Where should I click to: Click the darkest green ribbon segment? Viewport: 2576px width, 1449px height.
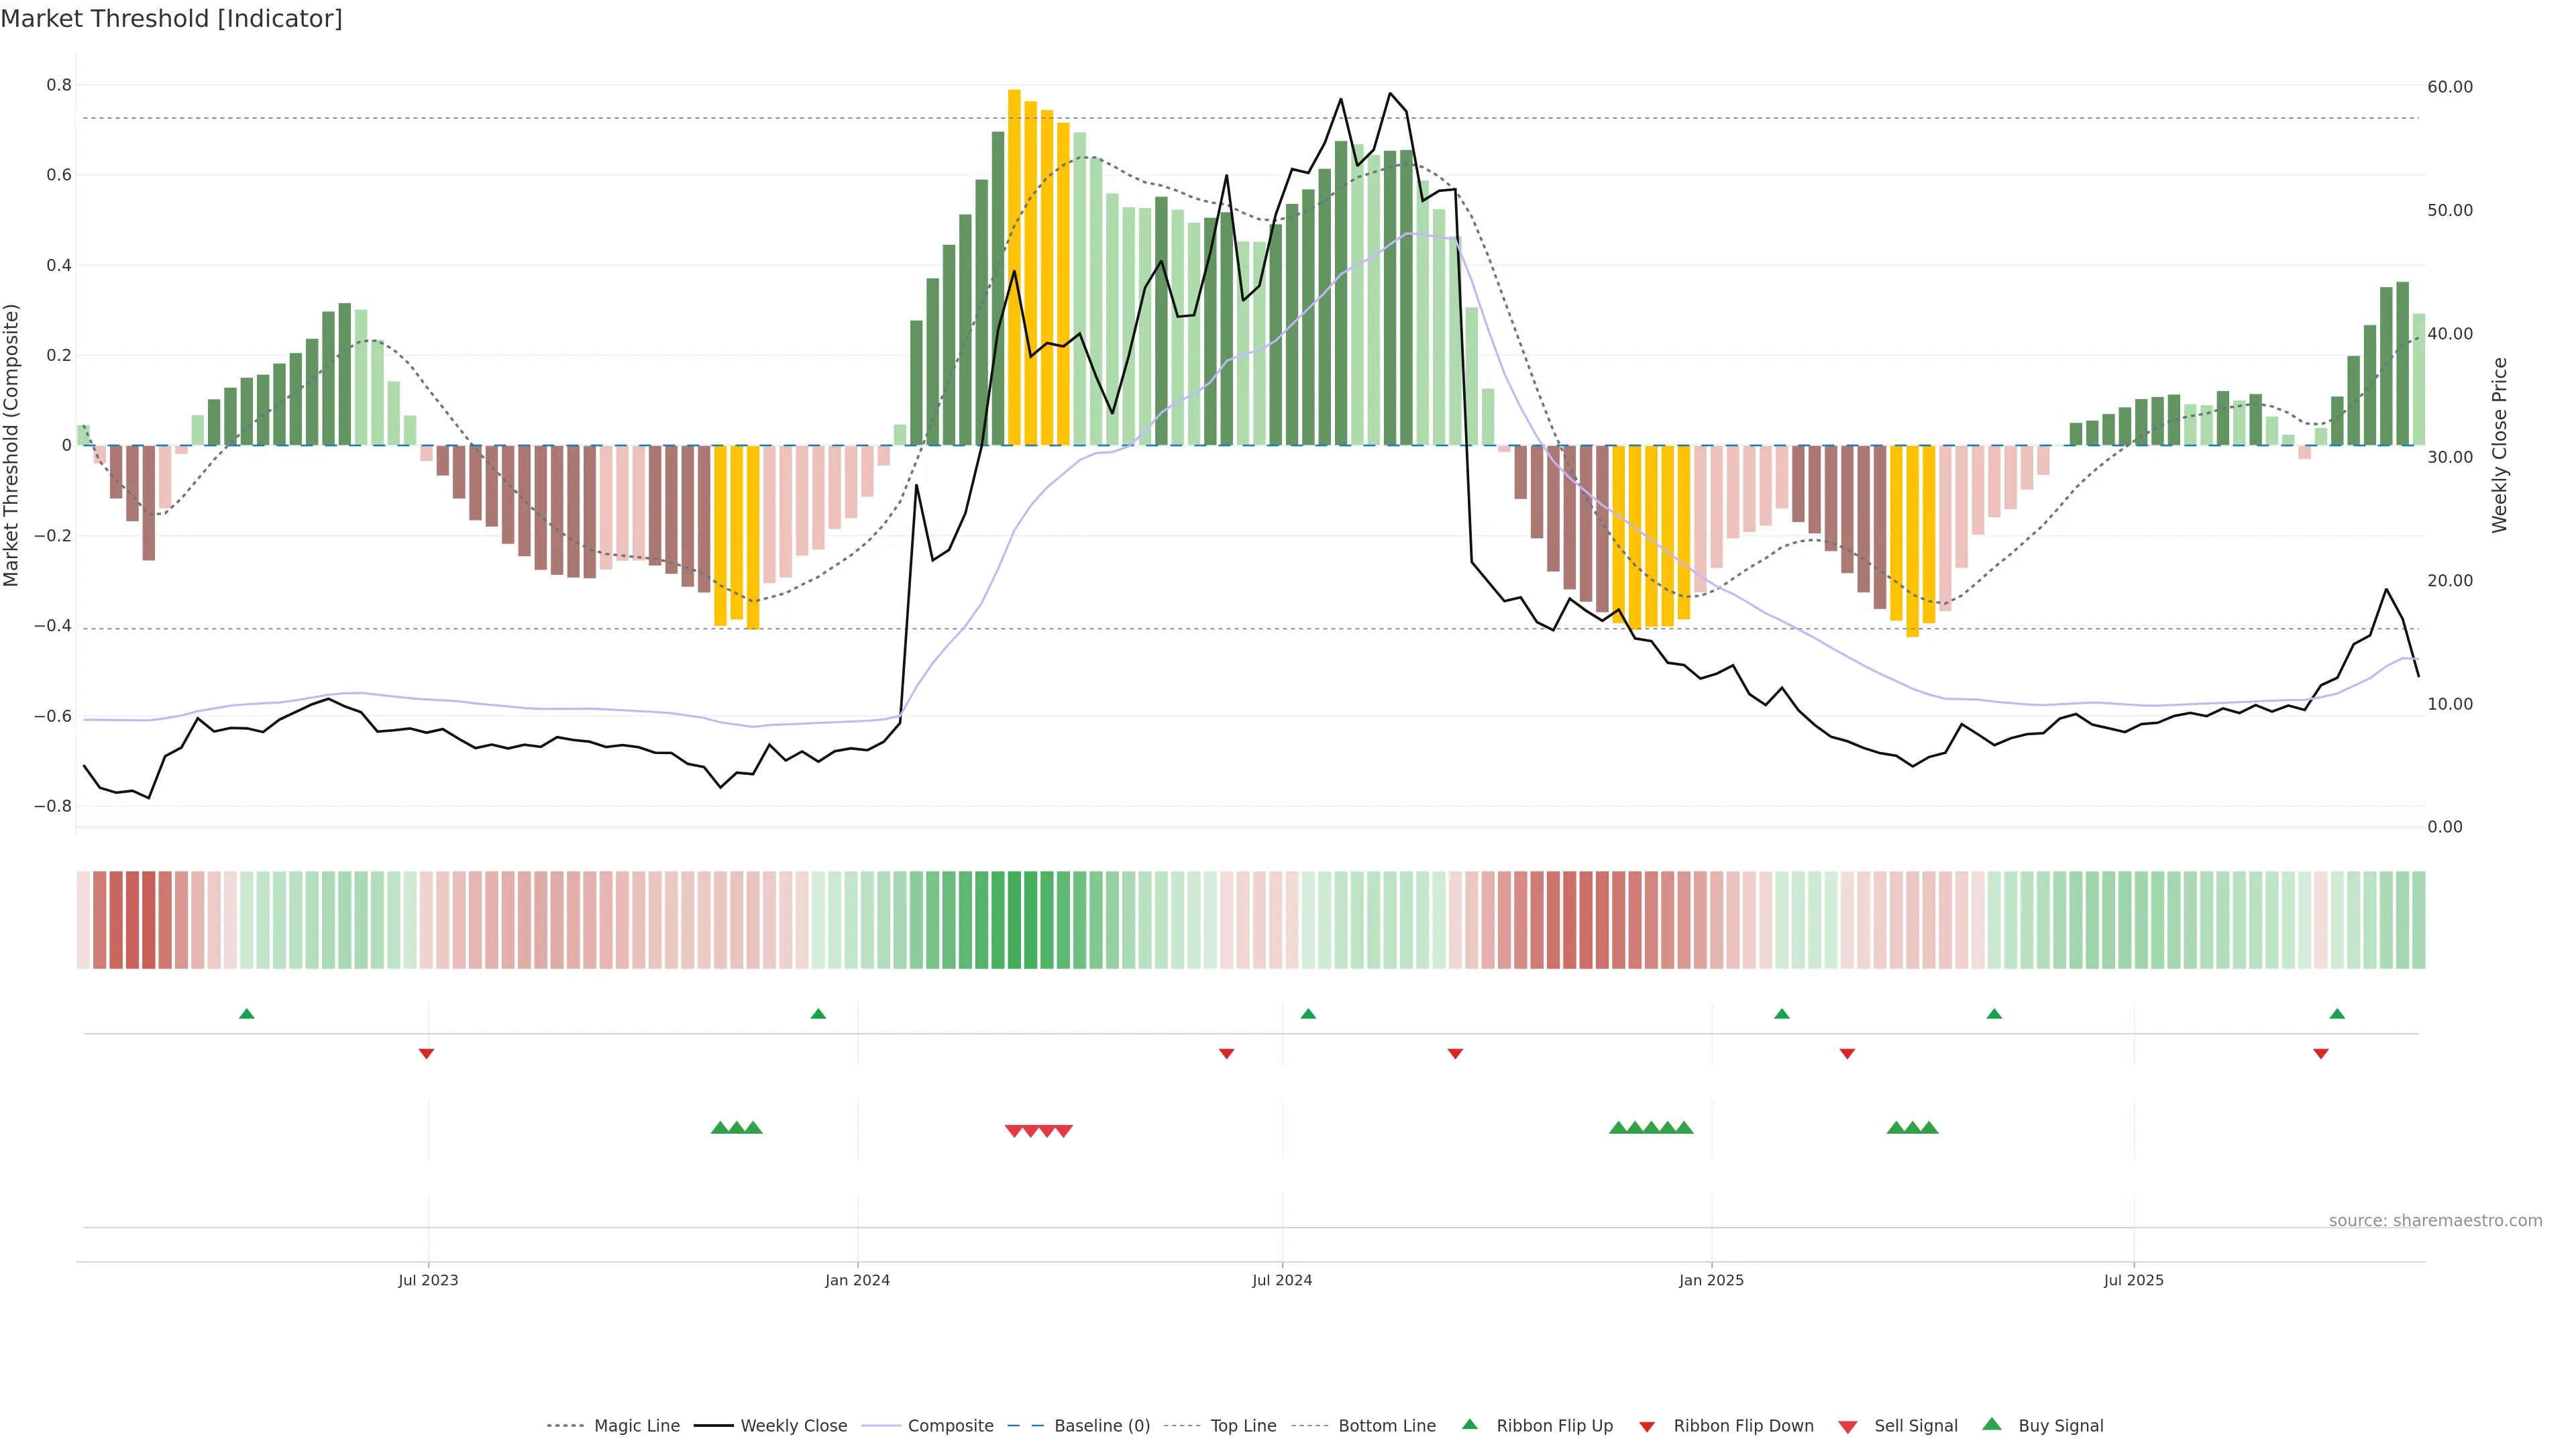1014,920
